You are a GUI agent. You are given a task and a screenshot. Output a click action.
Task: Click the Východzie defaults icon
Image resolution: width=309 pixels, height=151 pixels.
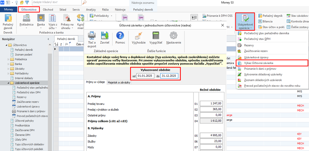(139, 36)
